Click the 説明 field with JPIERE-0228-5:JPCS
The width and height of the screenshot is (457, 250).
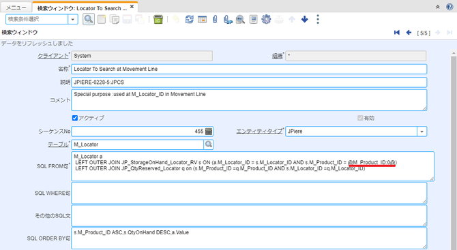[x=249, y=82]
